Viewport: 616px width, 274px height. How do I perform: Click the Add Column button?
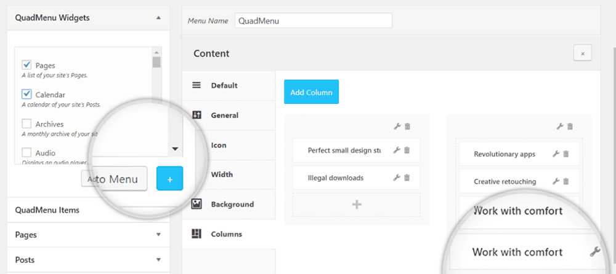[311, 92]
